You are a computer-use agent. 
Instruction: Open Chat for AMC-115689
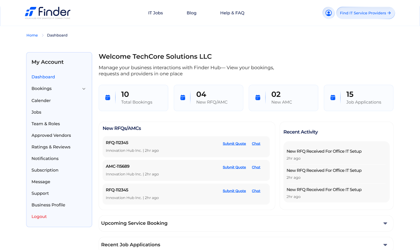coord(256,167)
